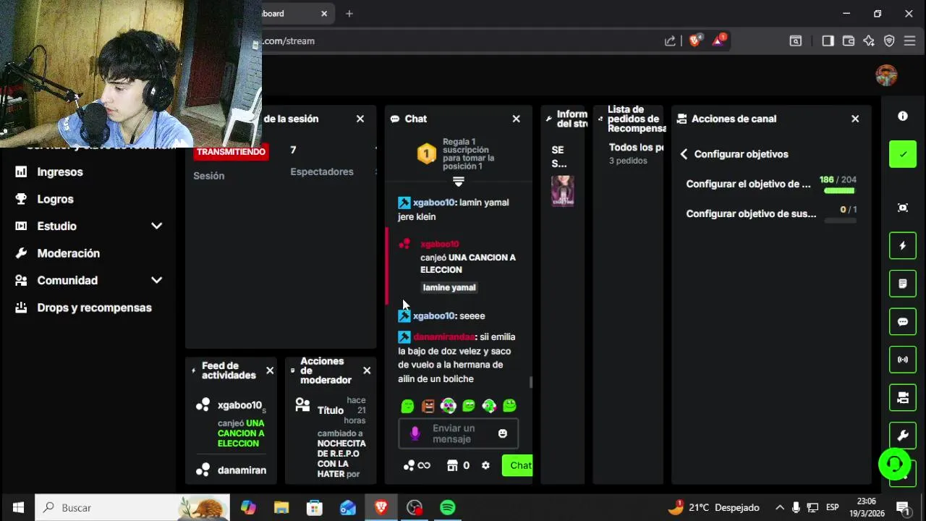
Task: Open Brave VPN shield icon
Action: tap(889, 41)
